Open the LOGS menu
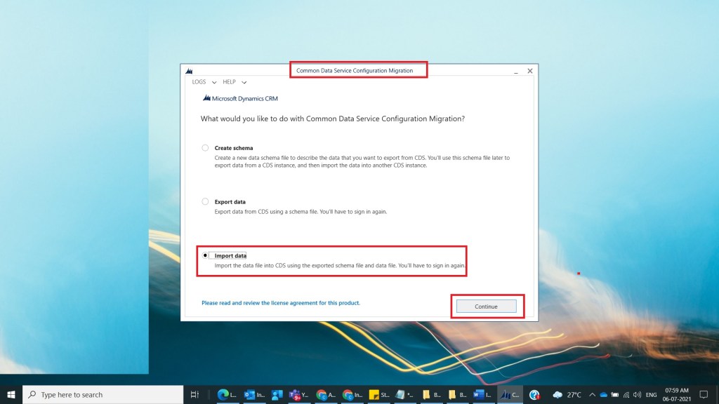 tap(199, 82)
